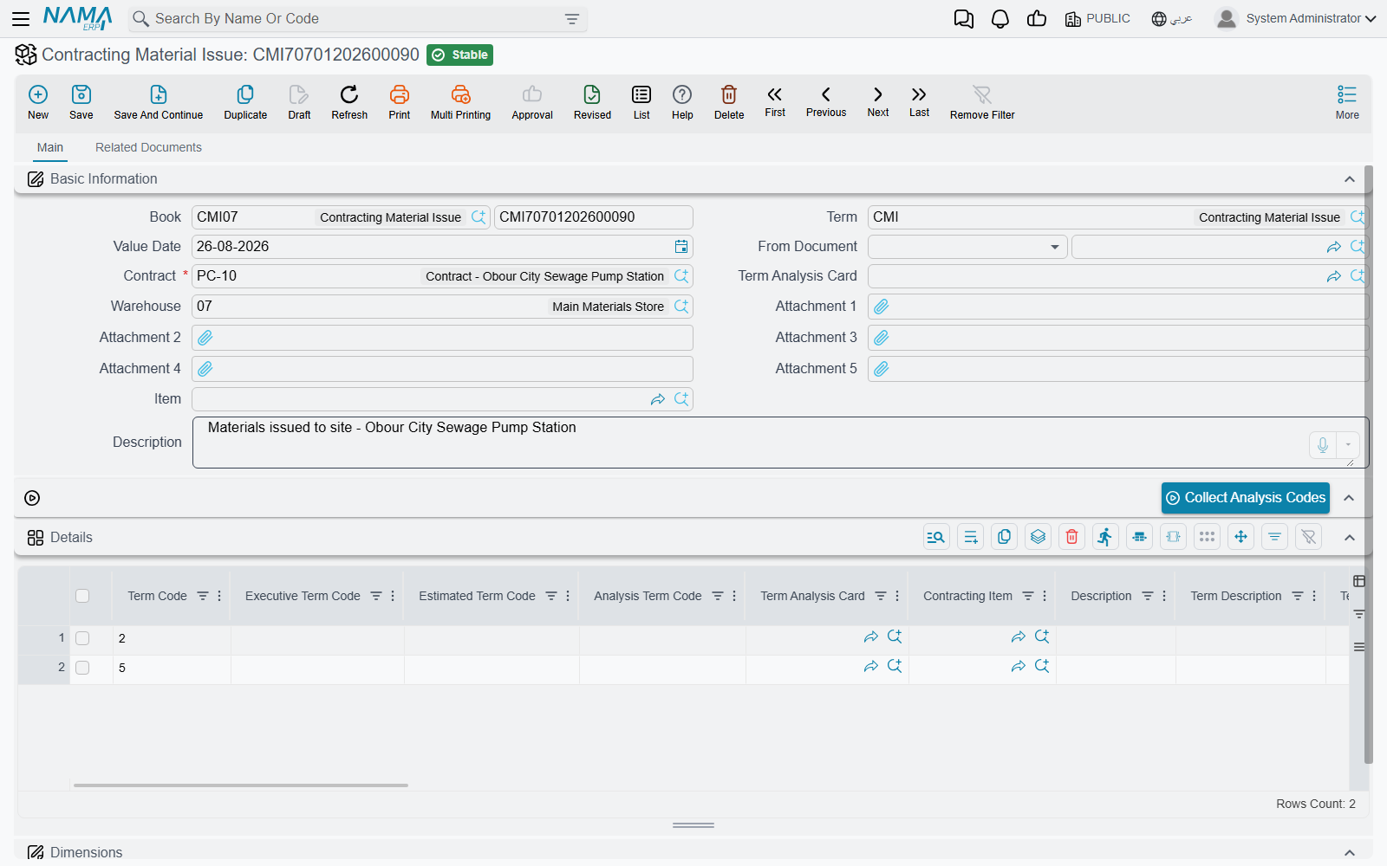Expand the Dimensions section chevron

coord(1350,853)
